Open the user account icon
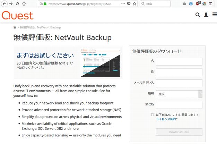217x145 pixels. click(206, 15)
